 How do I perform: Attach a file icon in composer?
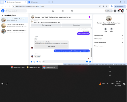point(34,62)
